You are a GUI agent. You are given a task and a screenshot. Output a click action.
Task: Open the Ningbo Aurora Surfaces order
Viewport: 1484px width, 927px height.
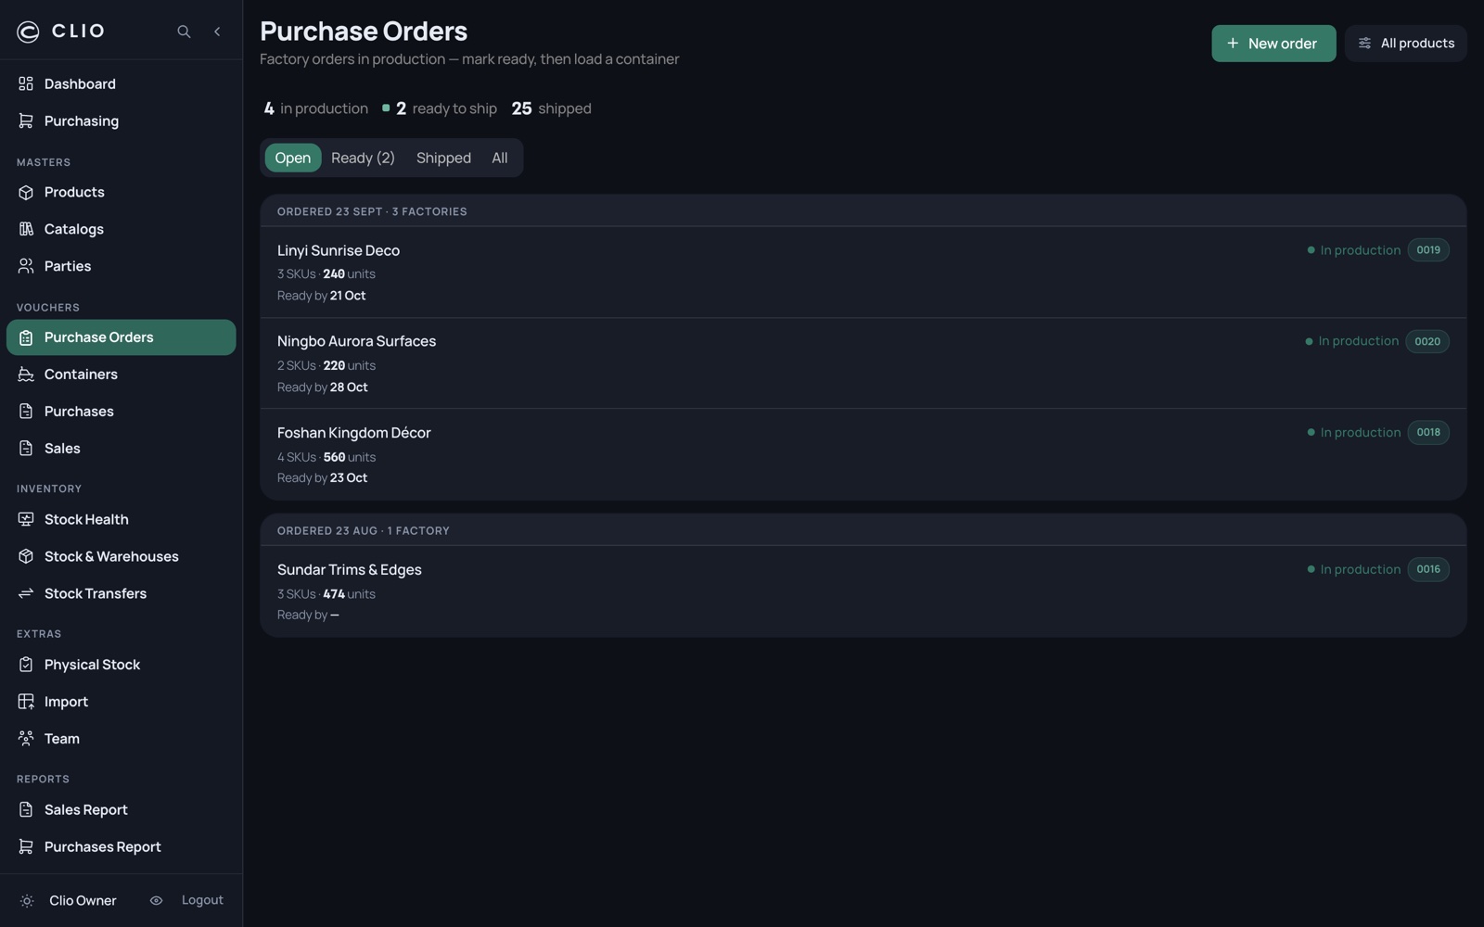863,363
